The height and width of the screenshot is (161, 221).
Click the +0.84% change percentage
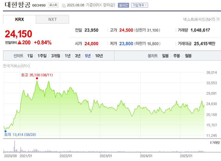pyautogui.click(x=43, y=42)
